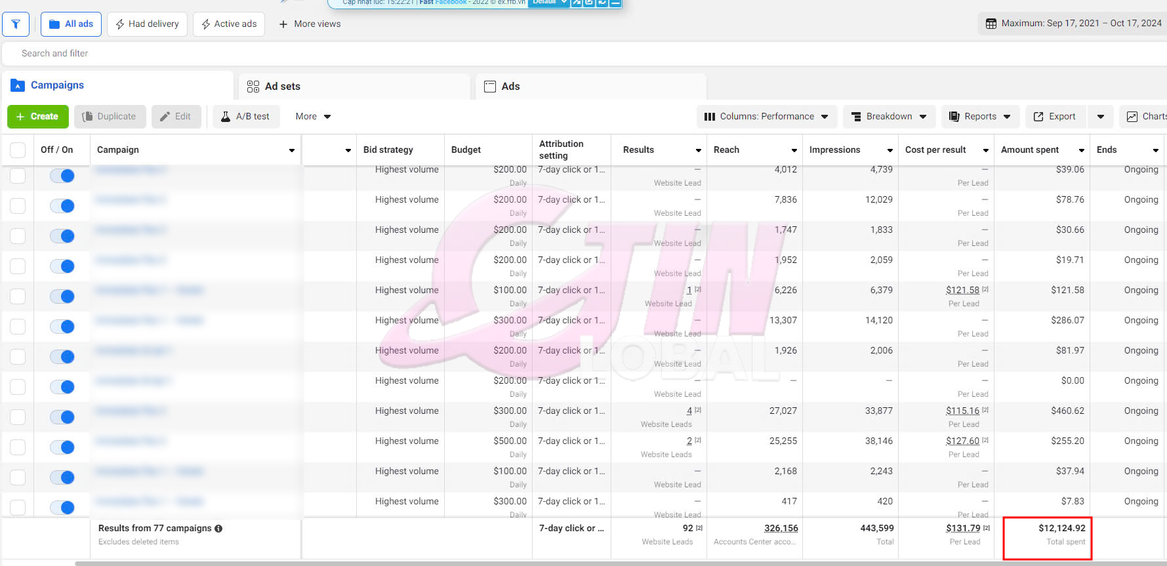
Task: Tick the checkbox for the $121.58 campaign row
Action: [18, 296]
